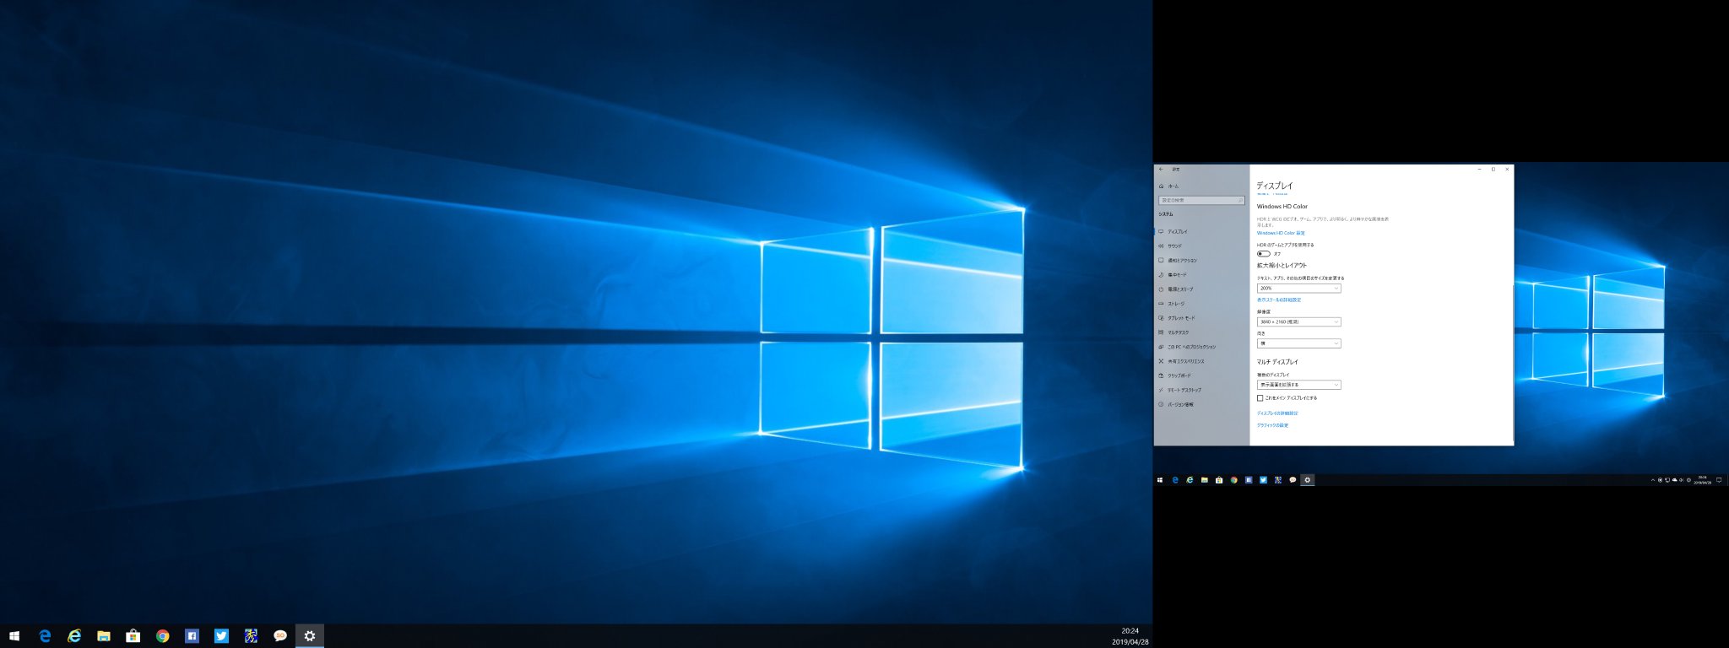
Task: Open volume speaker icon in system tray
Action: [x=1681, y=480]
